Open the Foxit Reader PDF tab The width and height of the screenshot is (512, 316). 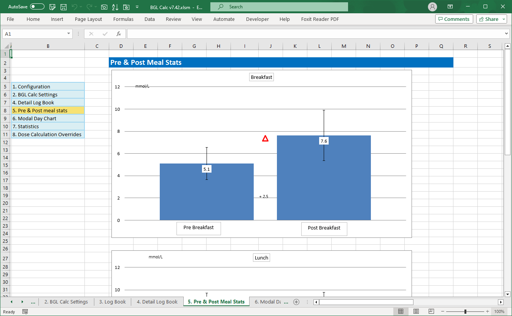[x=320, y=19]
